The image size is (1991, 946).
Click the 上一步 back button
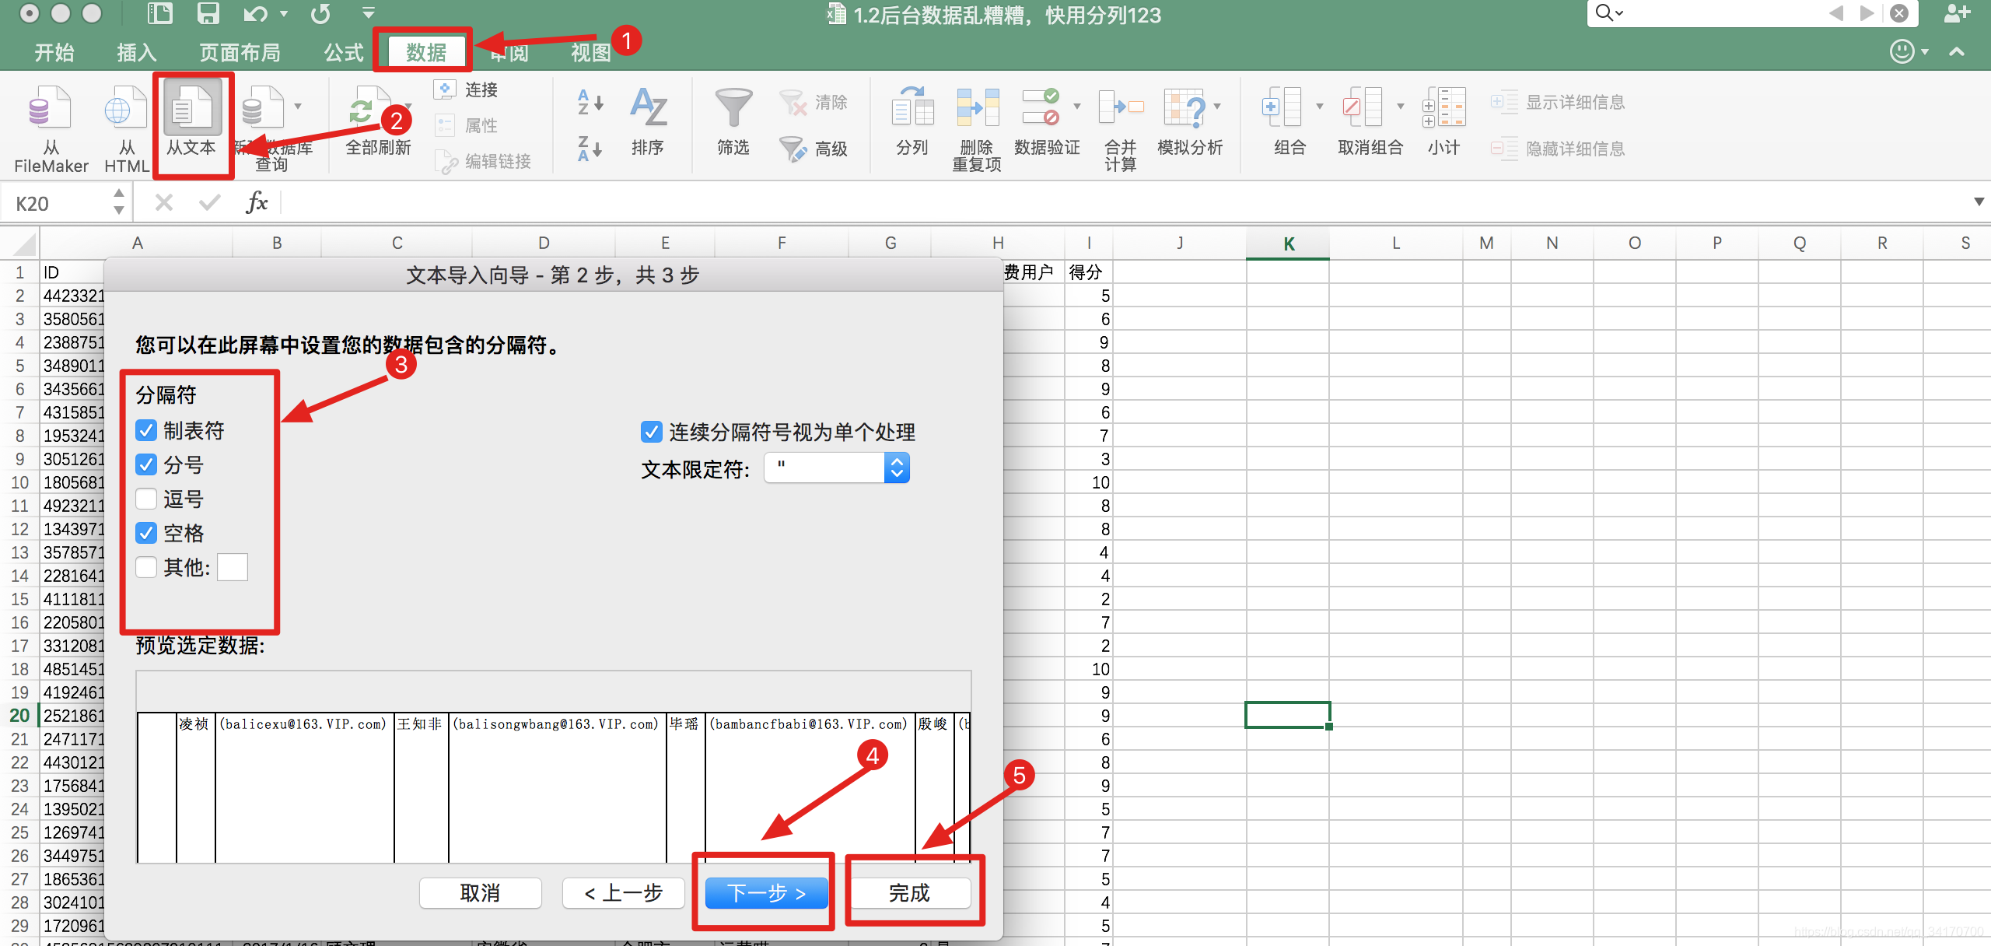(624, 892)
